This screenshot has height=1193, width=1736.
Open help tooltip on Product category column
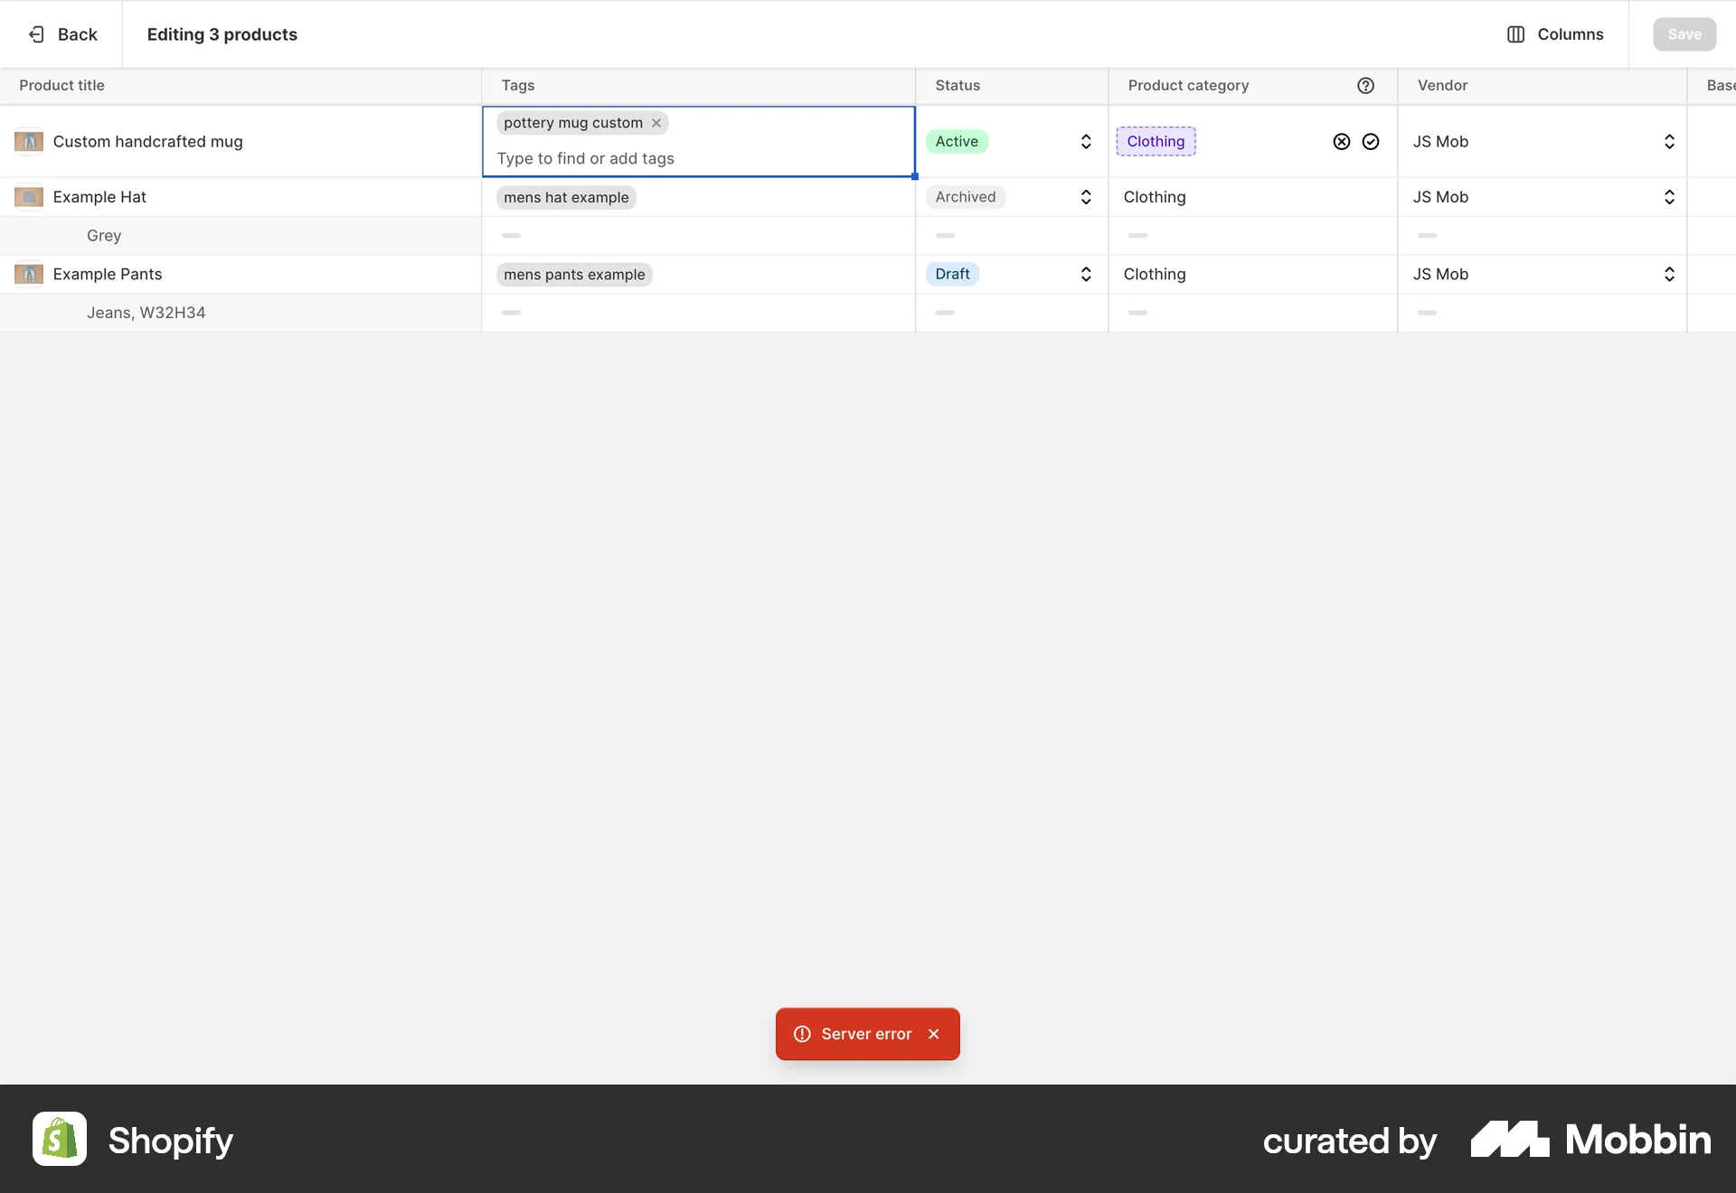1365,85
